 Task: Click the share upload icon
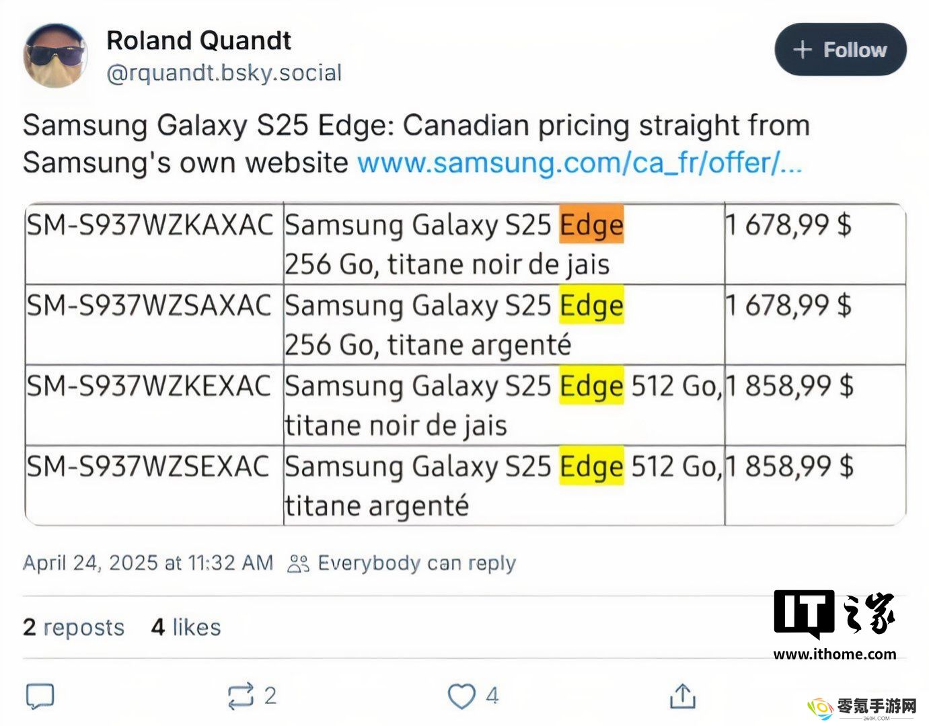pos(683,696)
